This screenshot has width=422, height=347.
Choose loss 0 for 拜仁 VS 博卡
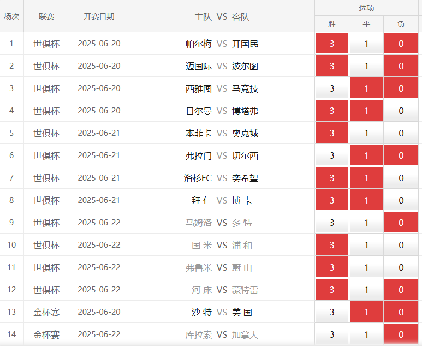point(401,200)
